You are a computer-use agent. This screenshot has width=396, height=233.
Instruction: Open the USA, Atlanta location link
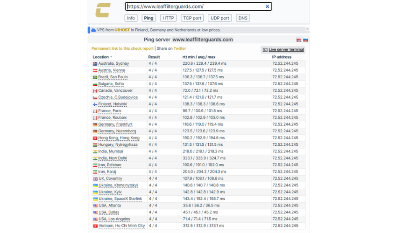[110, 206]
